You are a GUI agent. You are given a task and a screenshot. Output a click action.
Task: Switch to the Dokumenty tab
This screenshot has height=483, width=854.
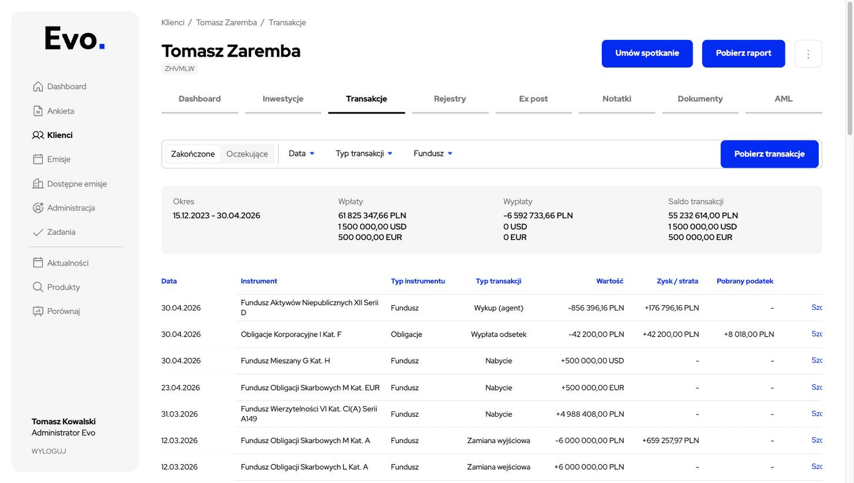click(700, 99)
